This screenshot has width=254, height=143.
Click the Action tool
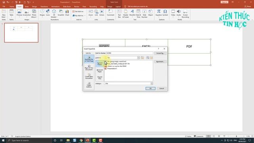coord(102,13)
